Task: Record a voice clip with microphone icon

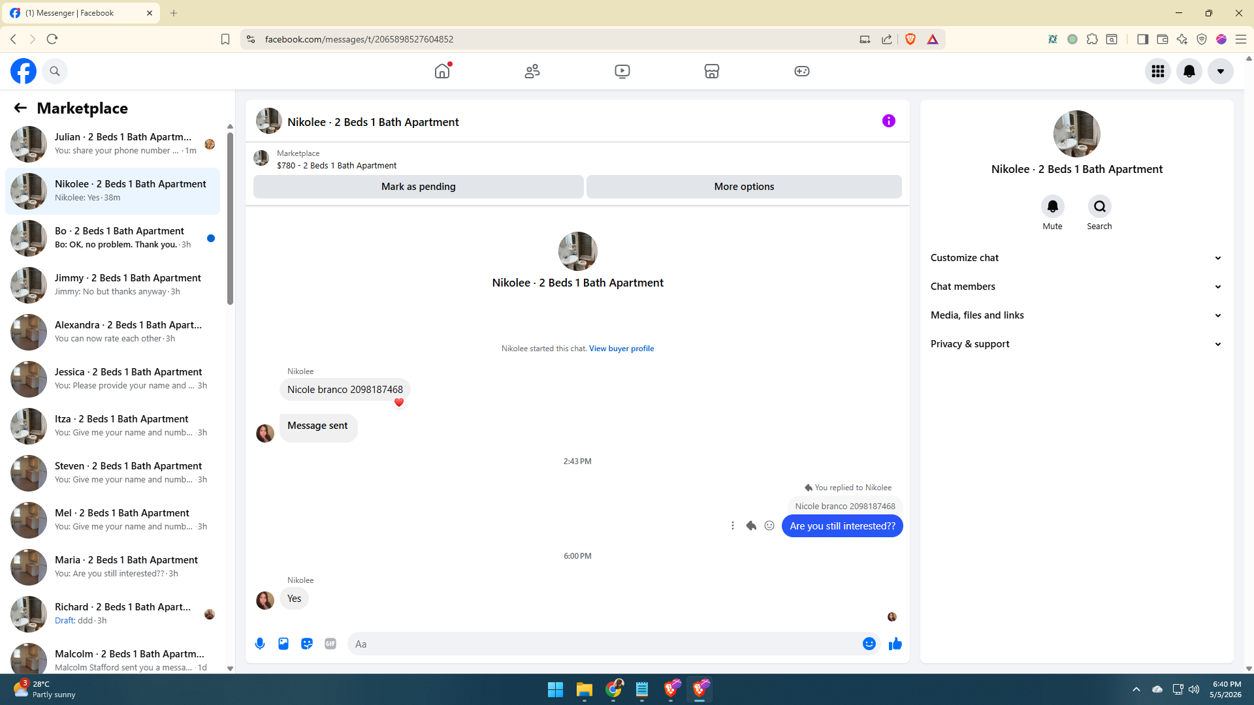Action: [x=260, y=644]
